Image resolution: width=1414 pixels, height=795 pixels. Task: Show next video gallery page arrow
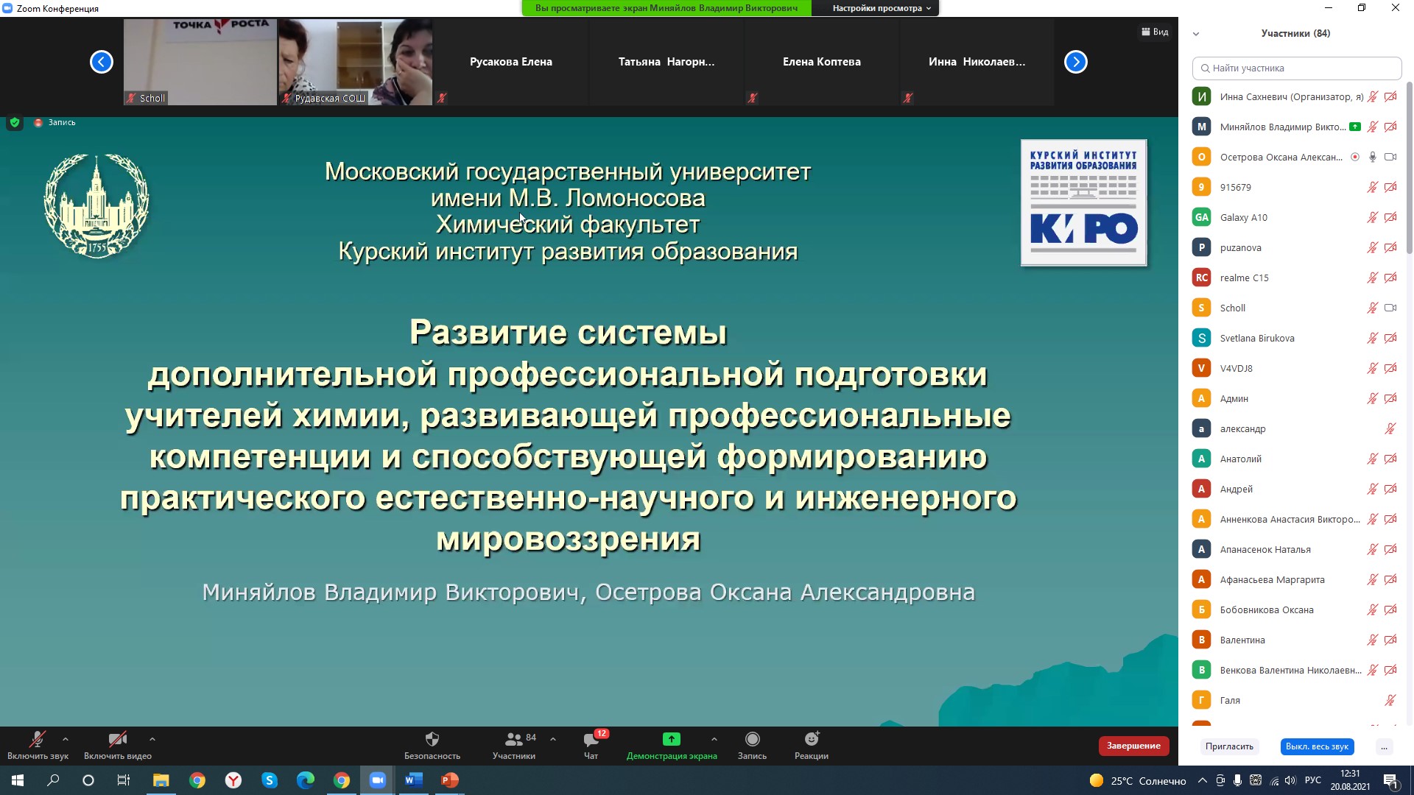1076,62
